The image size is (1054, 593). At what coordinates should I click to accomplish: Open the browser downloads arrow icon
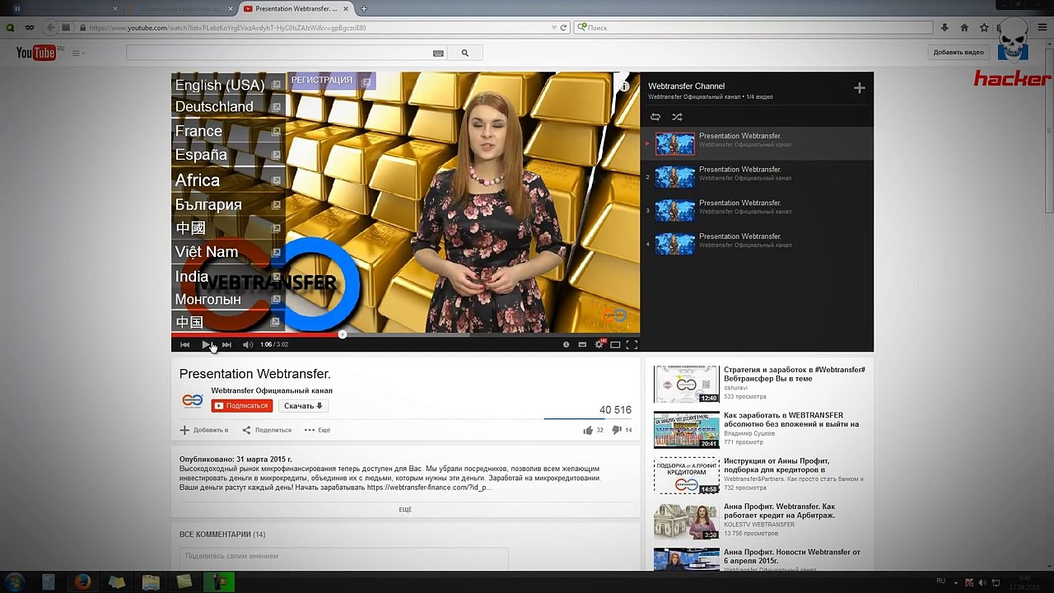(x=944, y=27)
